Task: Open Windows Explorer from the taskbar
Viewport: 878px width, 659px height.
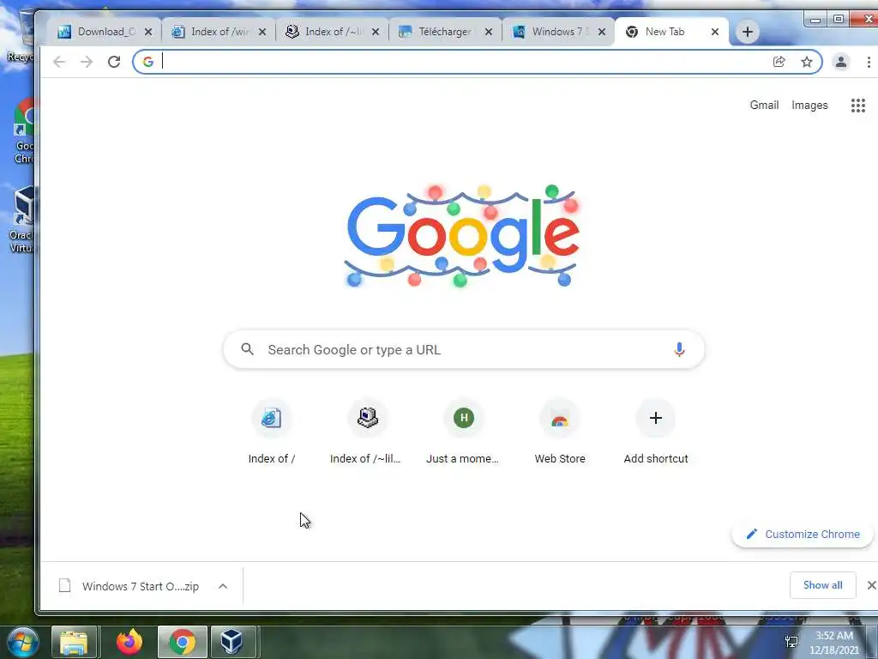Action: [x=74, y=642]
